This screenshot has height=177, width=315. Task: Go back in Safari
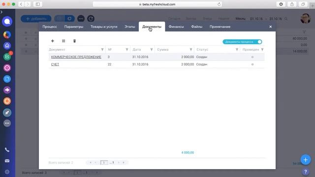point(21,4)
